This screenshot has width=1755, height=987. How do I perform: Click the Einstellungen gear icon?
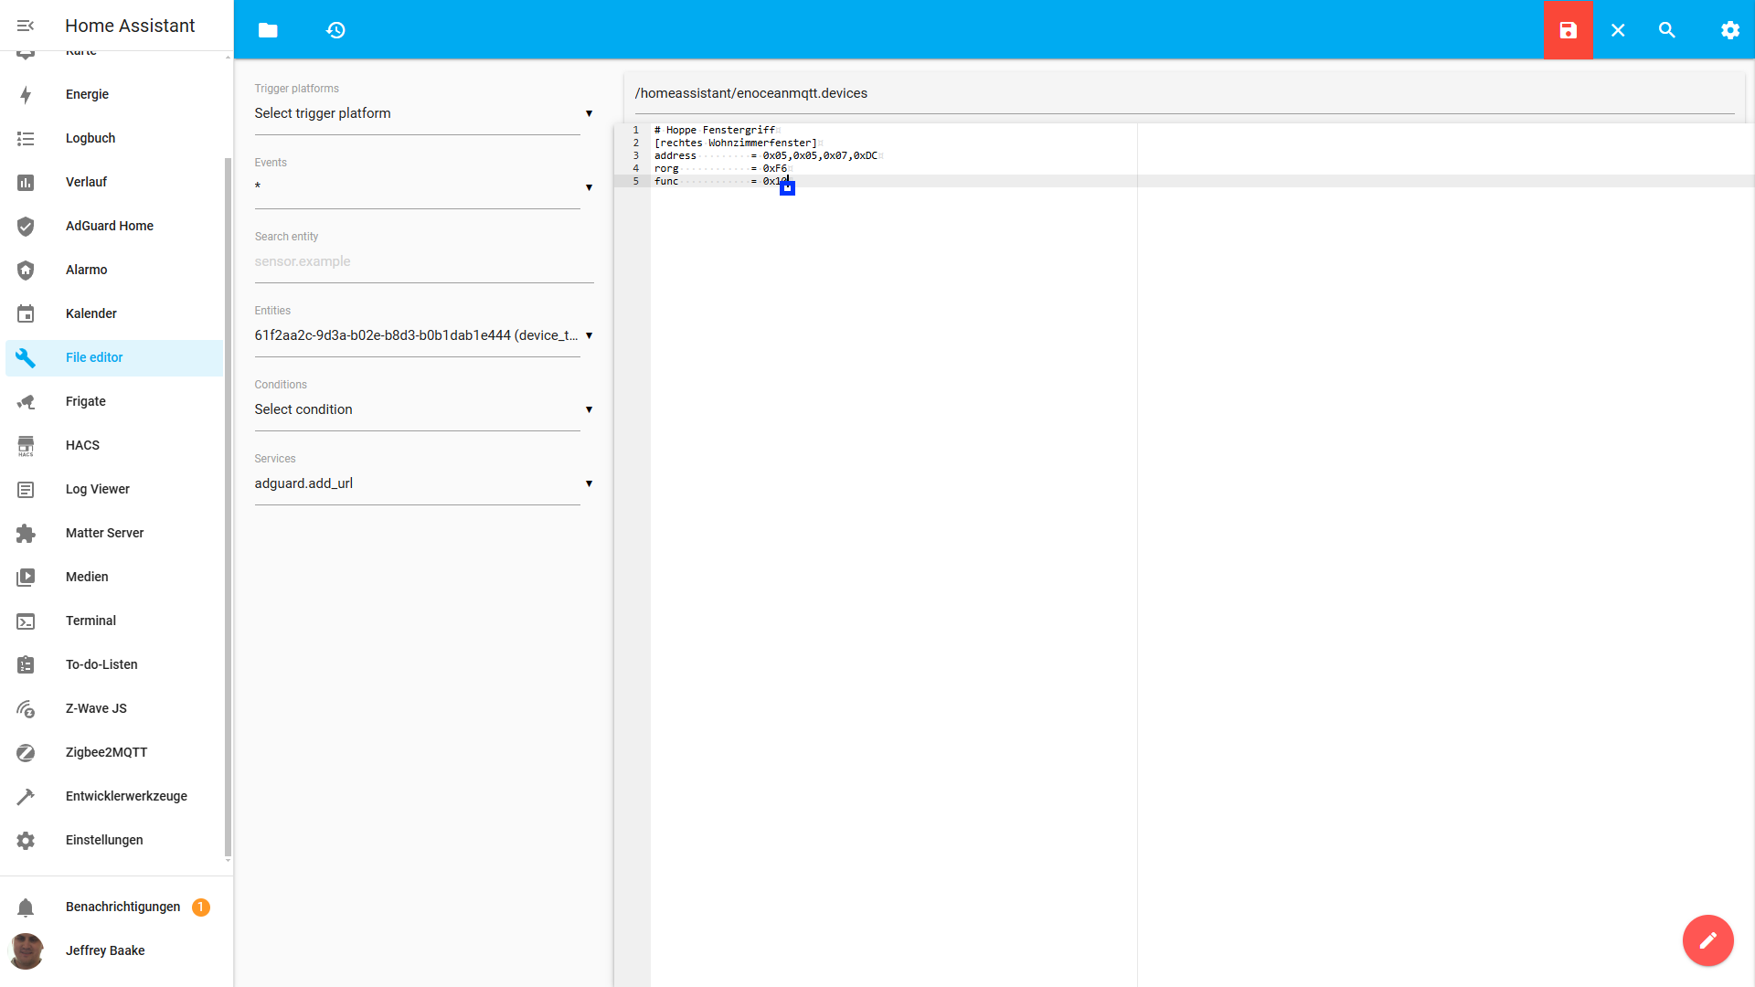[x=26, y=840]
